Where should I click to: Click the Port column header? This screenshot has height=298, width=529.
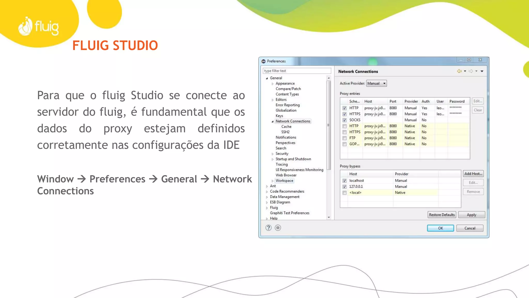point(395,101)
